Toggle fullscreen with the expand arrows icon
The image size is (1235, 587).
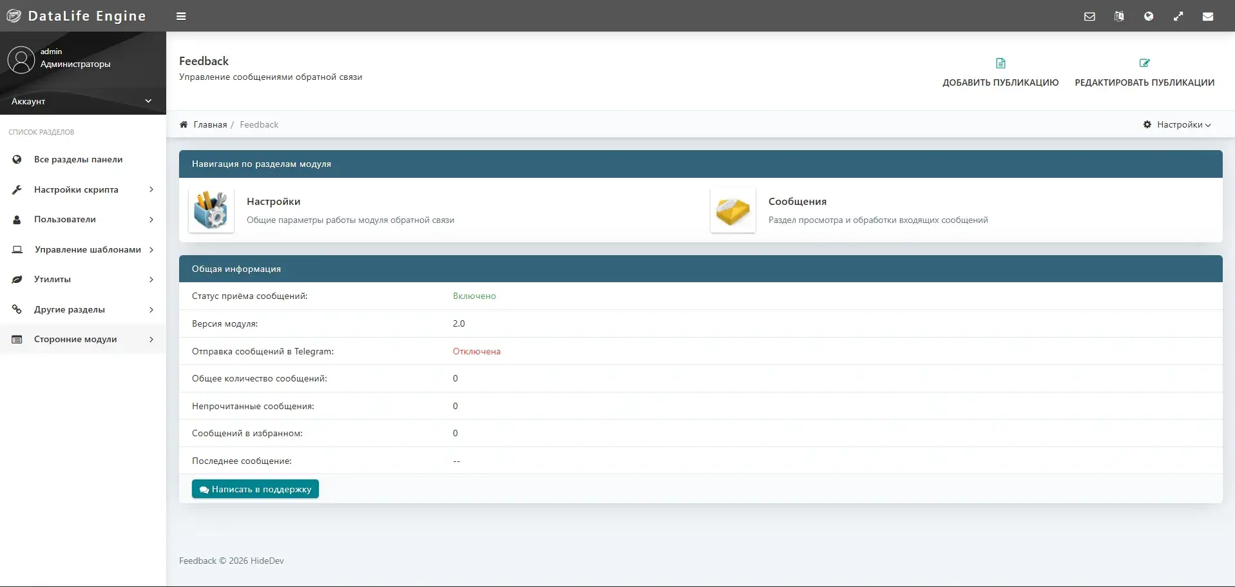(1178, 16)
